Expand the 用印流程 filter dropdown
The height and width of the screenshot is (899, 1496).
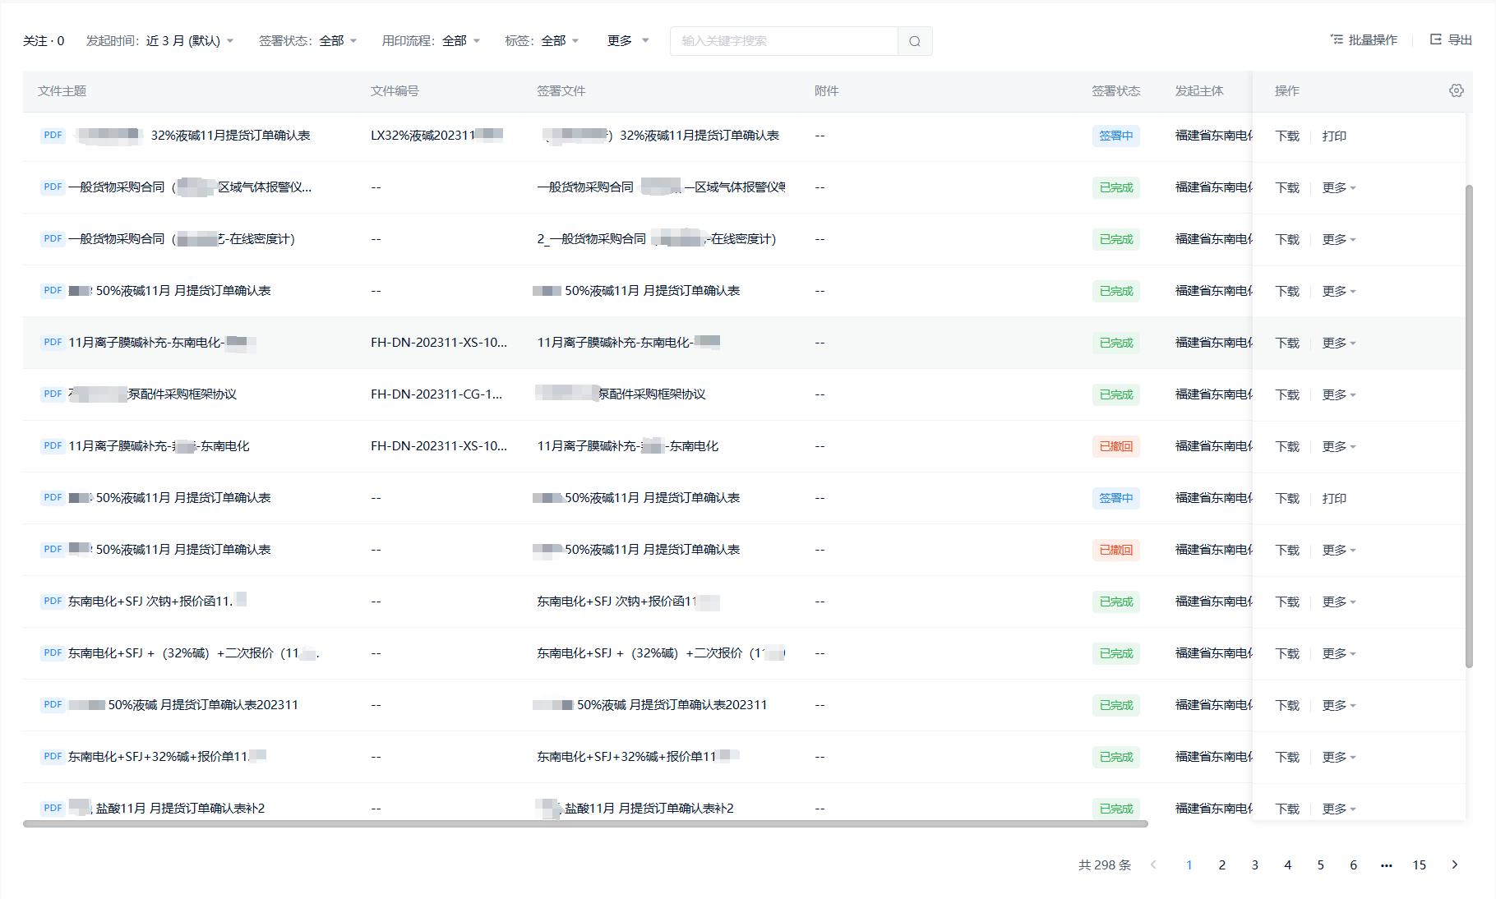[x=476, y=41]
